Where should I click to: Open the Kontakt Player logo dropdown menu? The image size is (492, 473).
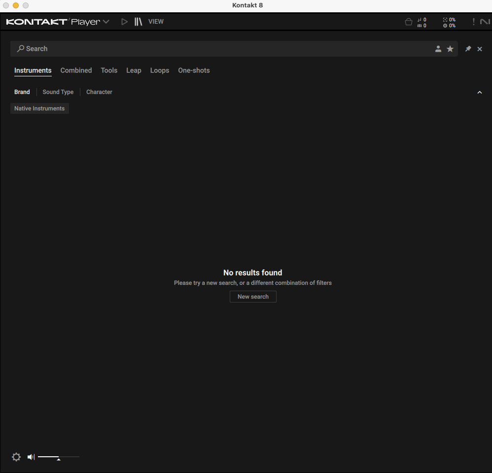pos(58,22)
